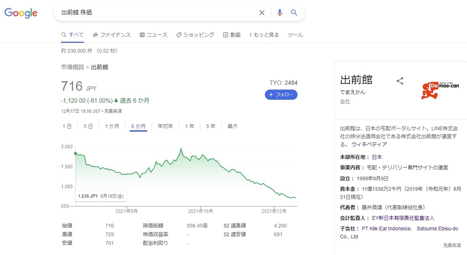The width and height of the screenshot is (467, 255).
Task: Select the 5日 chart range
Action: click(x=88, y=126)
